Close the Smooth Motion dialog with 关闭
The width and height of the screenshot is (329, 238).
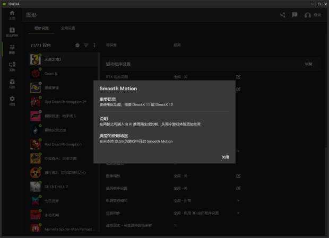(225, 157)
